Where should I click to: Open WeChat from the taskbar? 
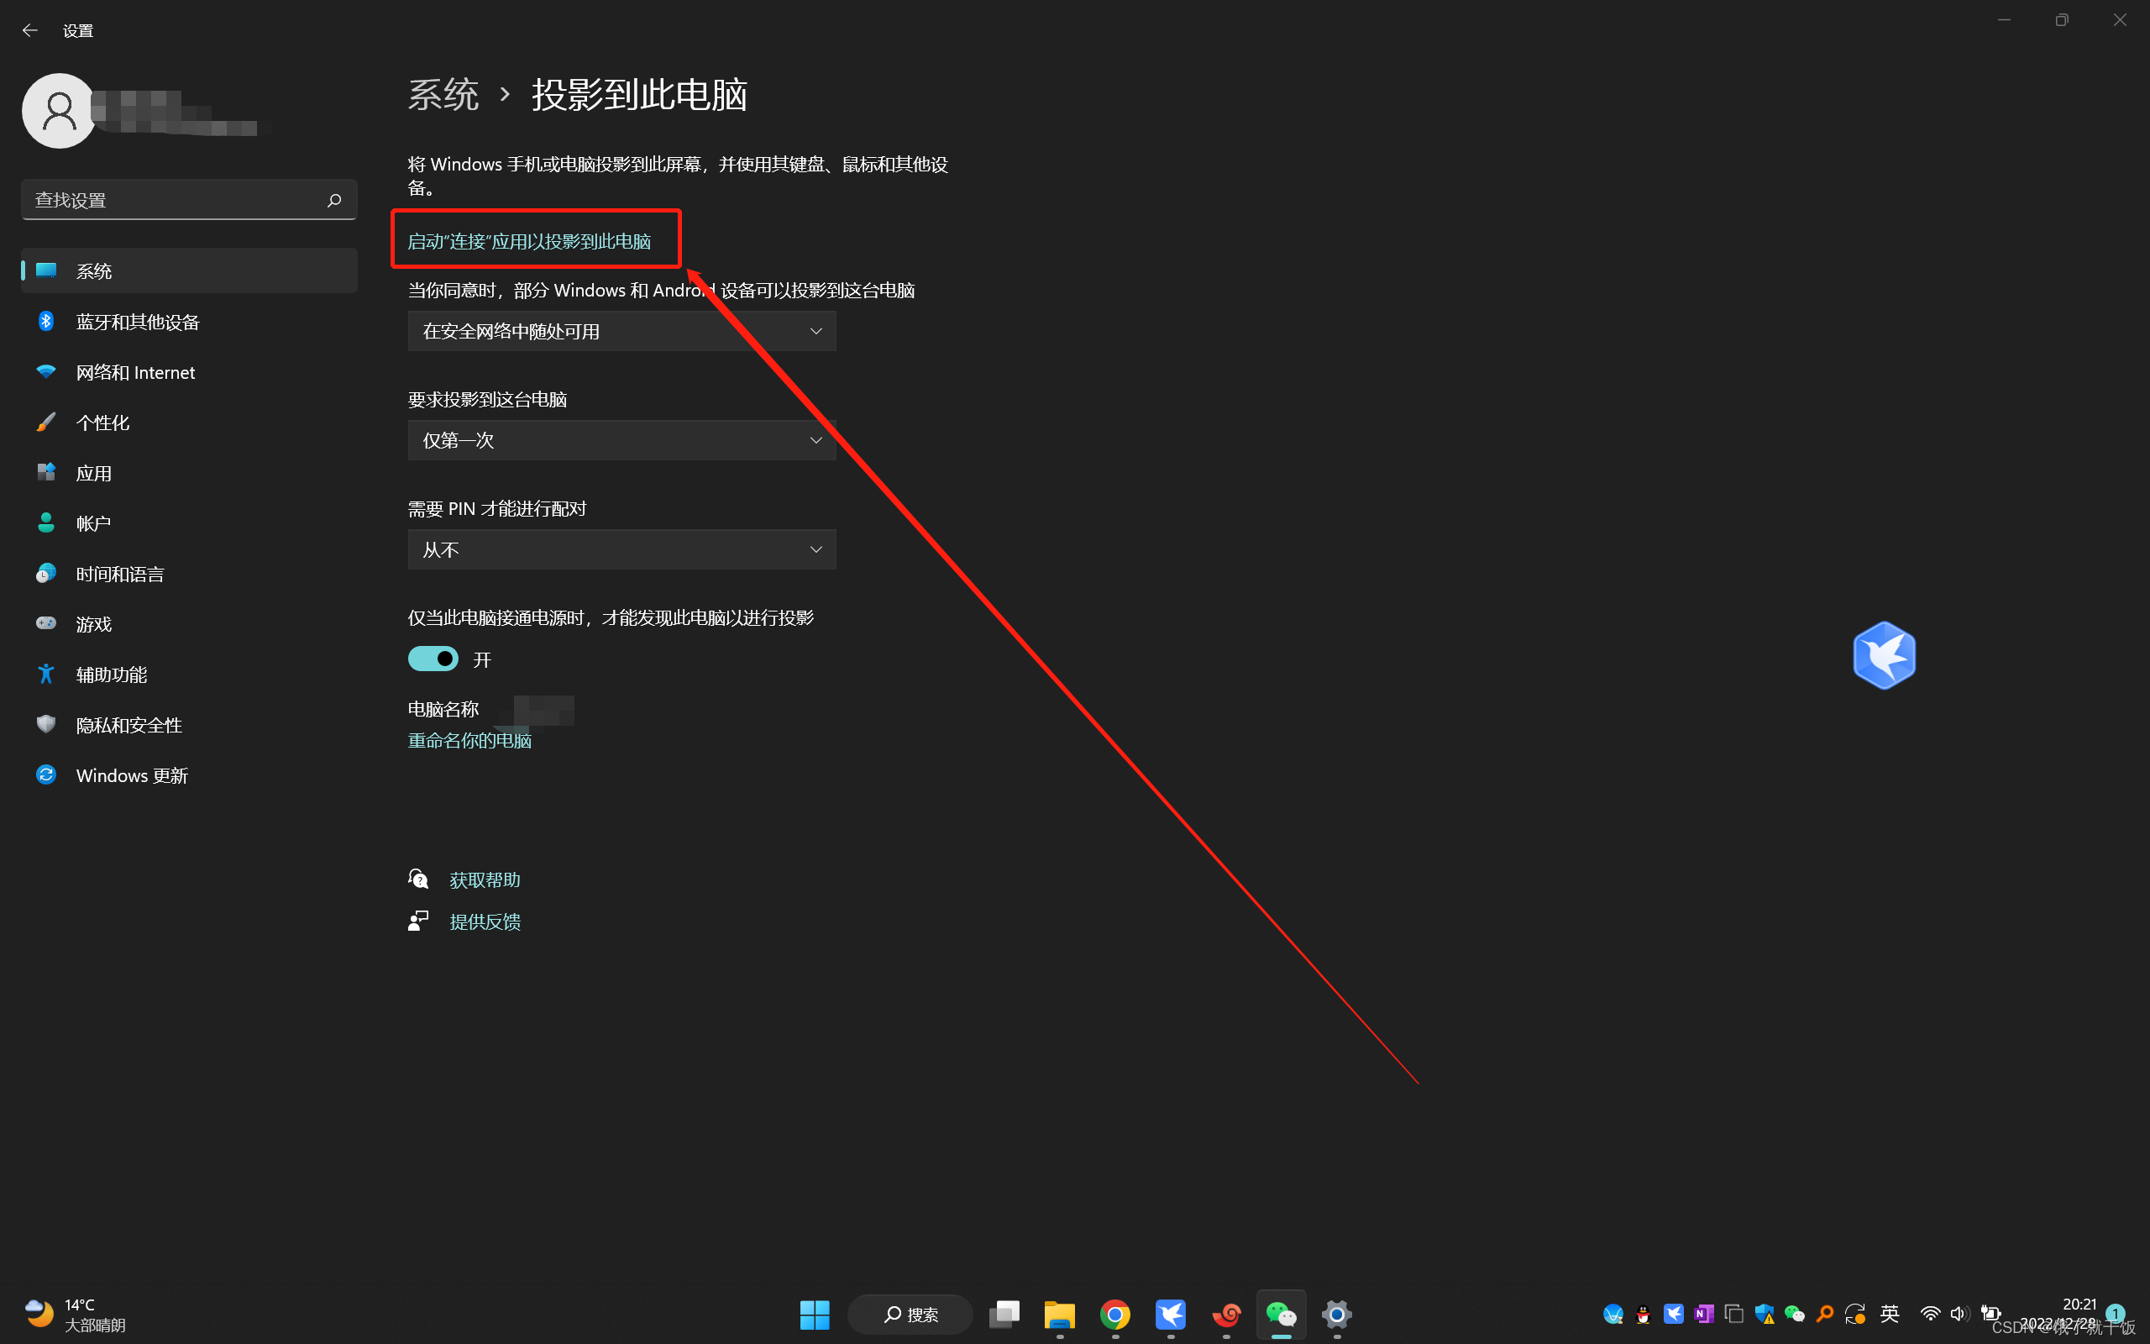click(x=1281, y=1315)
